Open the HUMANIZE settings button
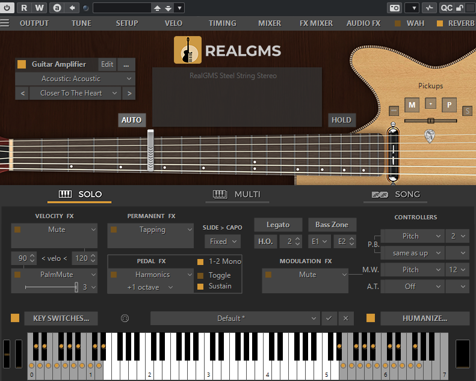Image resolution: width=476 pixels, height=381 pixels. click(425, 319)
